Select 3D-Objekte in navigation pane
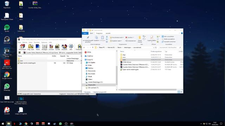 [x=90, y=63]
